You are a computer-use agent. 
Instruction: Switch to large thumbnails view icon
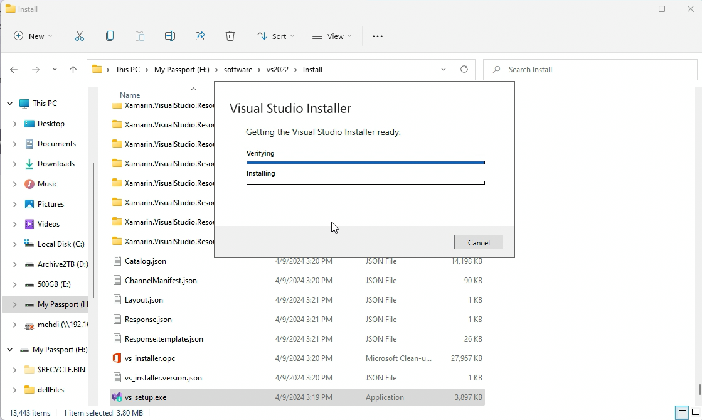pyautogui.click(x=696, y=413)
